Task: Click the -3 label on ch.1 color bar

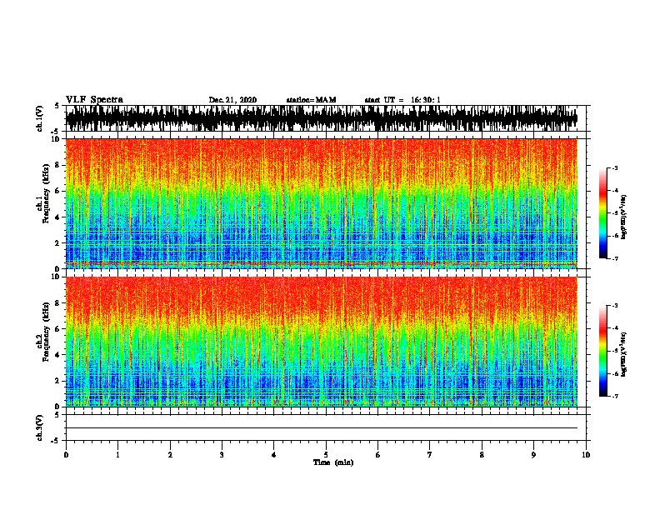Action: click(615, 167)
